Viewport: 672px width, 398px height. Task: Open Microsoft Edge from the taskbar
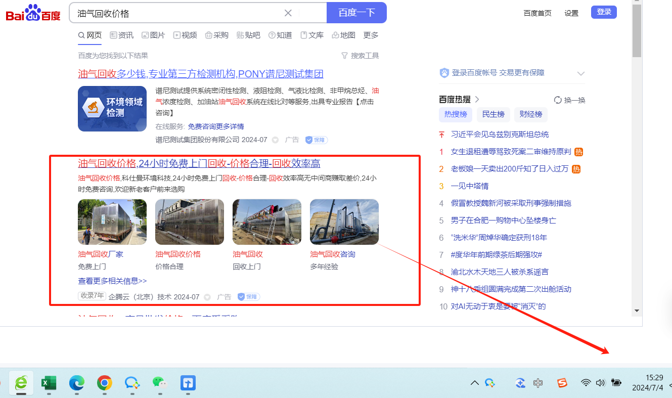[77, 383]
